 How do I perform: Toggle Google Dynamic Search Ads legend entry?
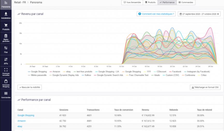109,75
